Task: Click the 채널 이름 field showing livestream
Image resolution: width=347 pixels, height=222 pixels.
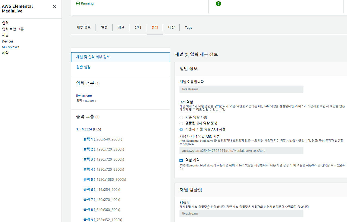Action: pos(241,89)
